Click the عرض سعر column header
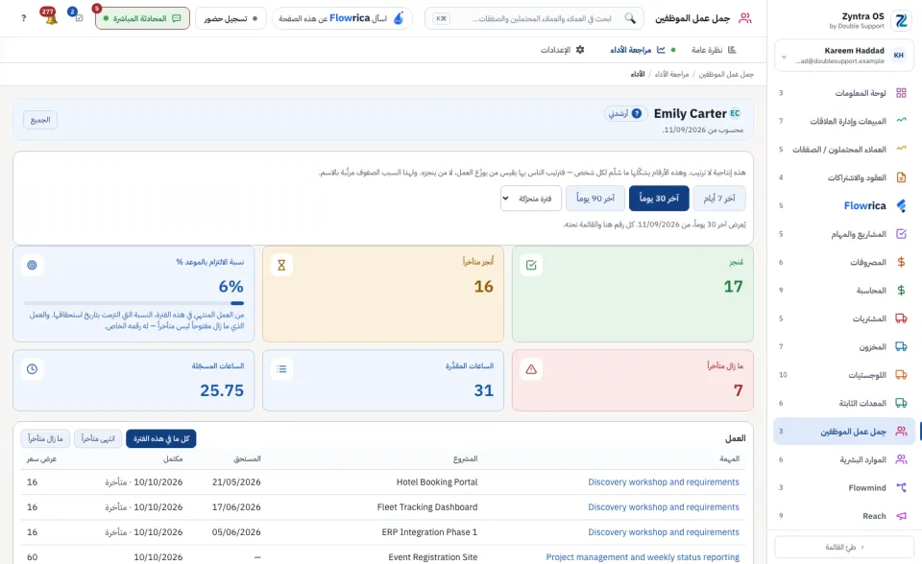The image size is (922, 564). 41,458
